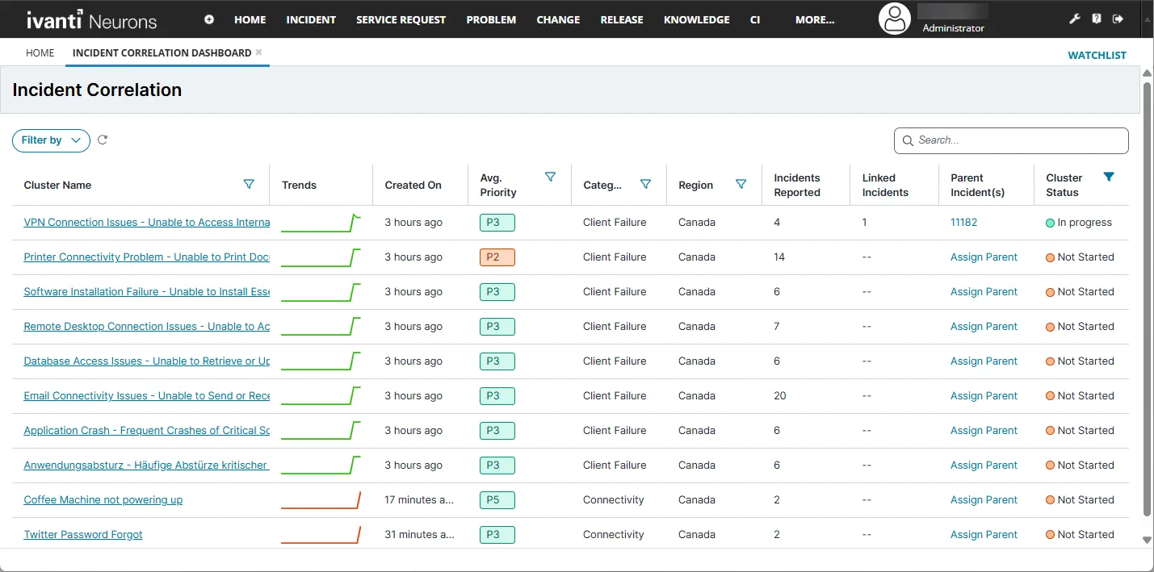
Task: Assign Parent for Email Connectivity Issues
Action: pos(984,396)
